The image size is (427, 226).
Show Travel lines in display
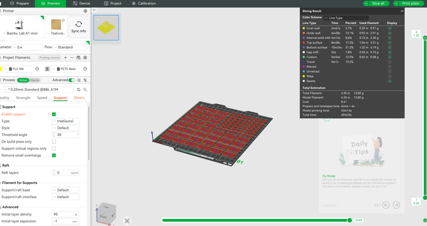(x=389, y=62)
